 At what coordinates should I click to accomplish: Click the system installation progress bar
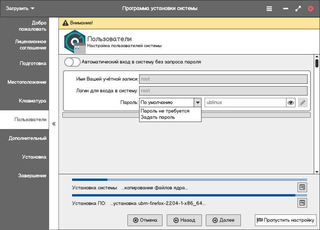pos(189,180)
